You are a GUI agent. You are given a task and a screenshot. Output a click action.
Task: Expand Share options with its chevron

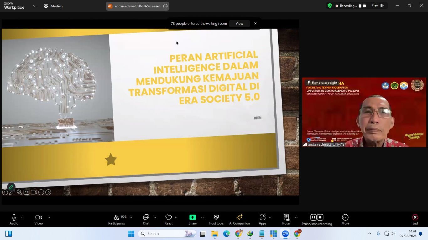[x=202, y=217]
